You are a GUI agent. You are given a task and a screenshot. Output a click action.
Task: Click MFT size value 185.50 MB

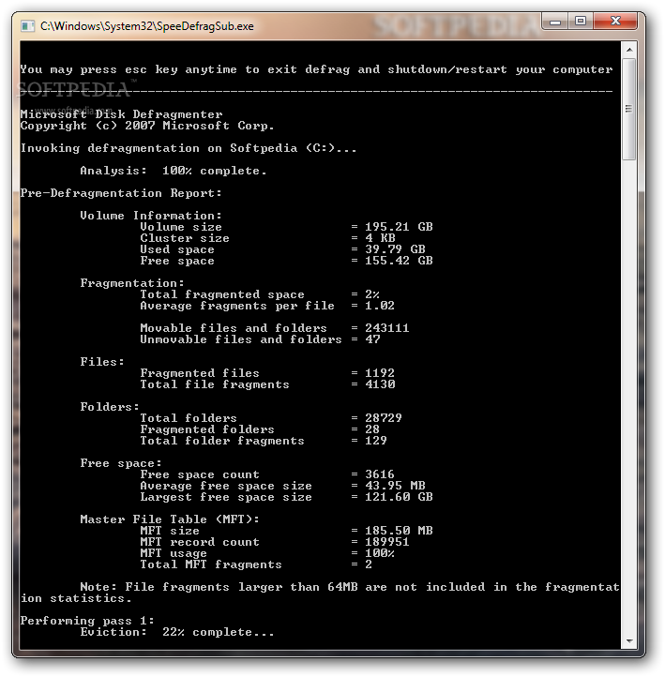399,531
